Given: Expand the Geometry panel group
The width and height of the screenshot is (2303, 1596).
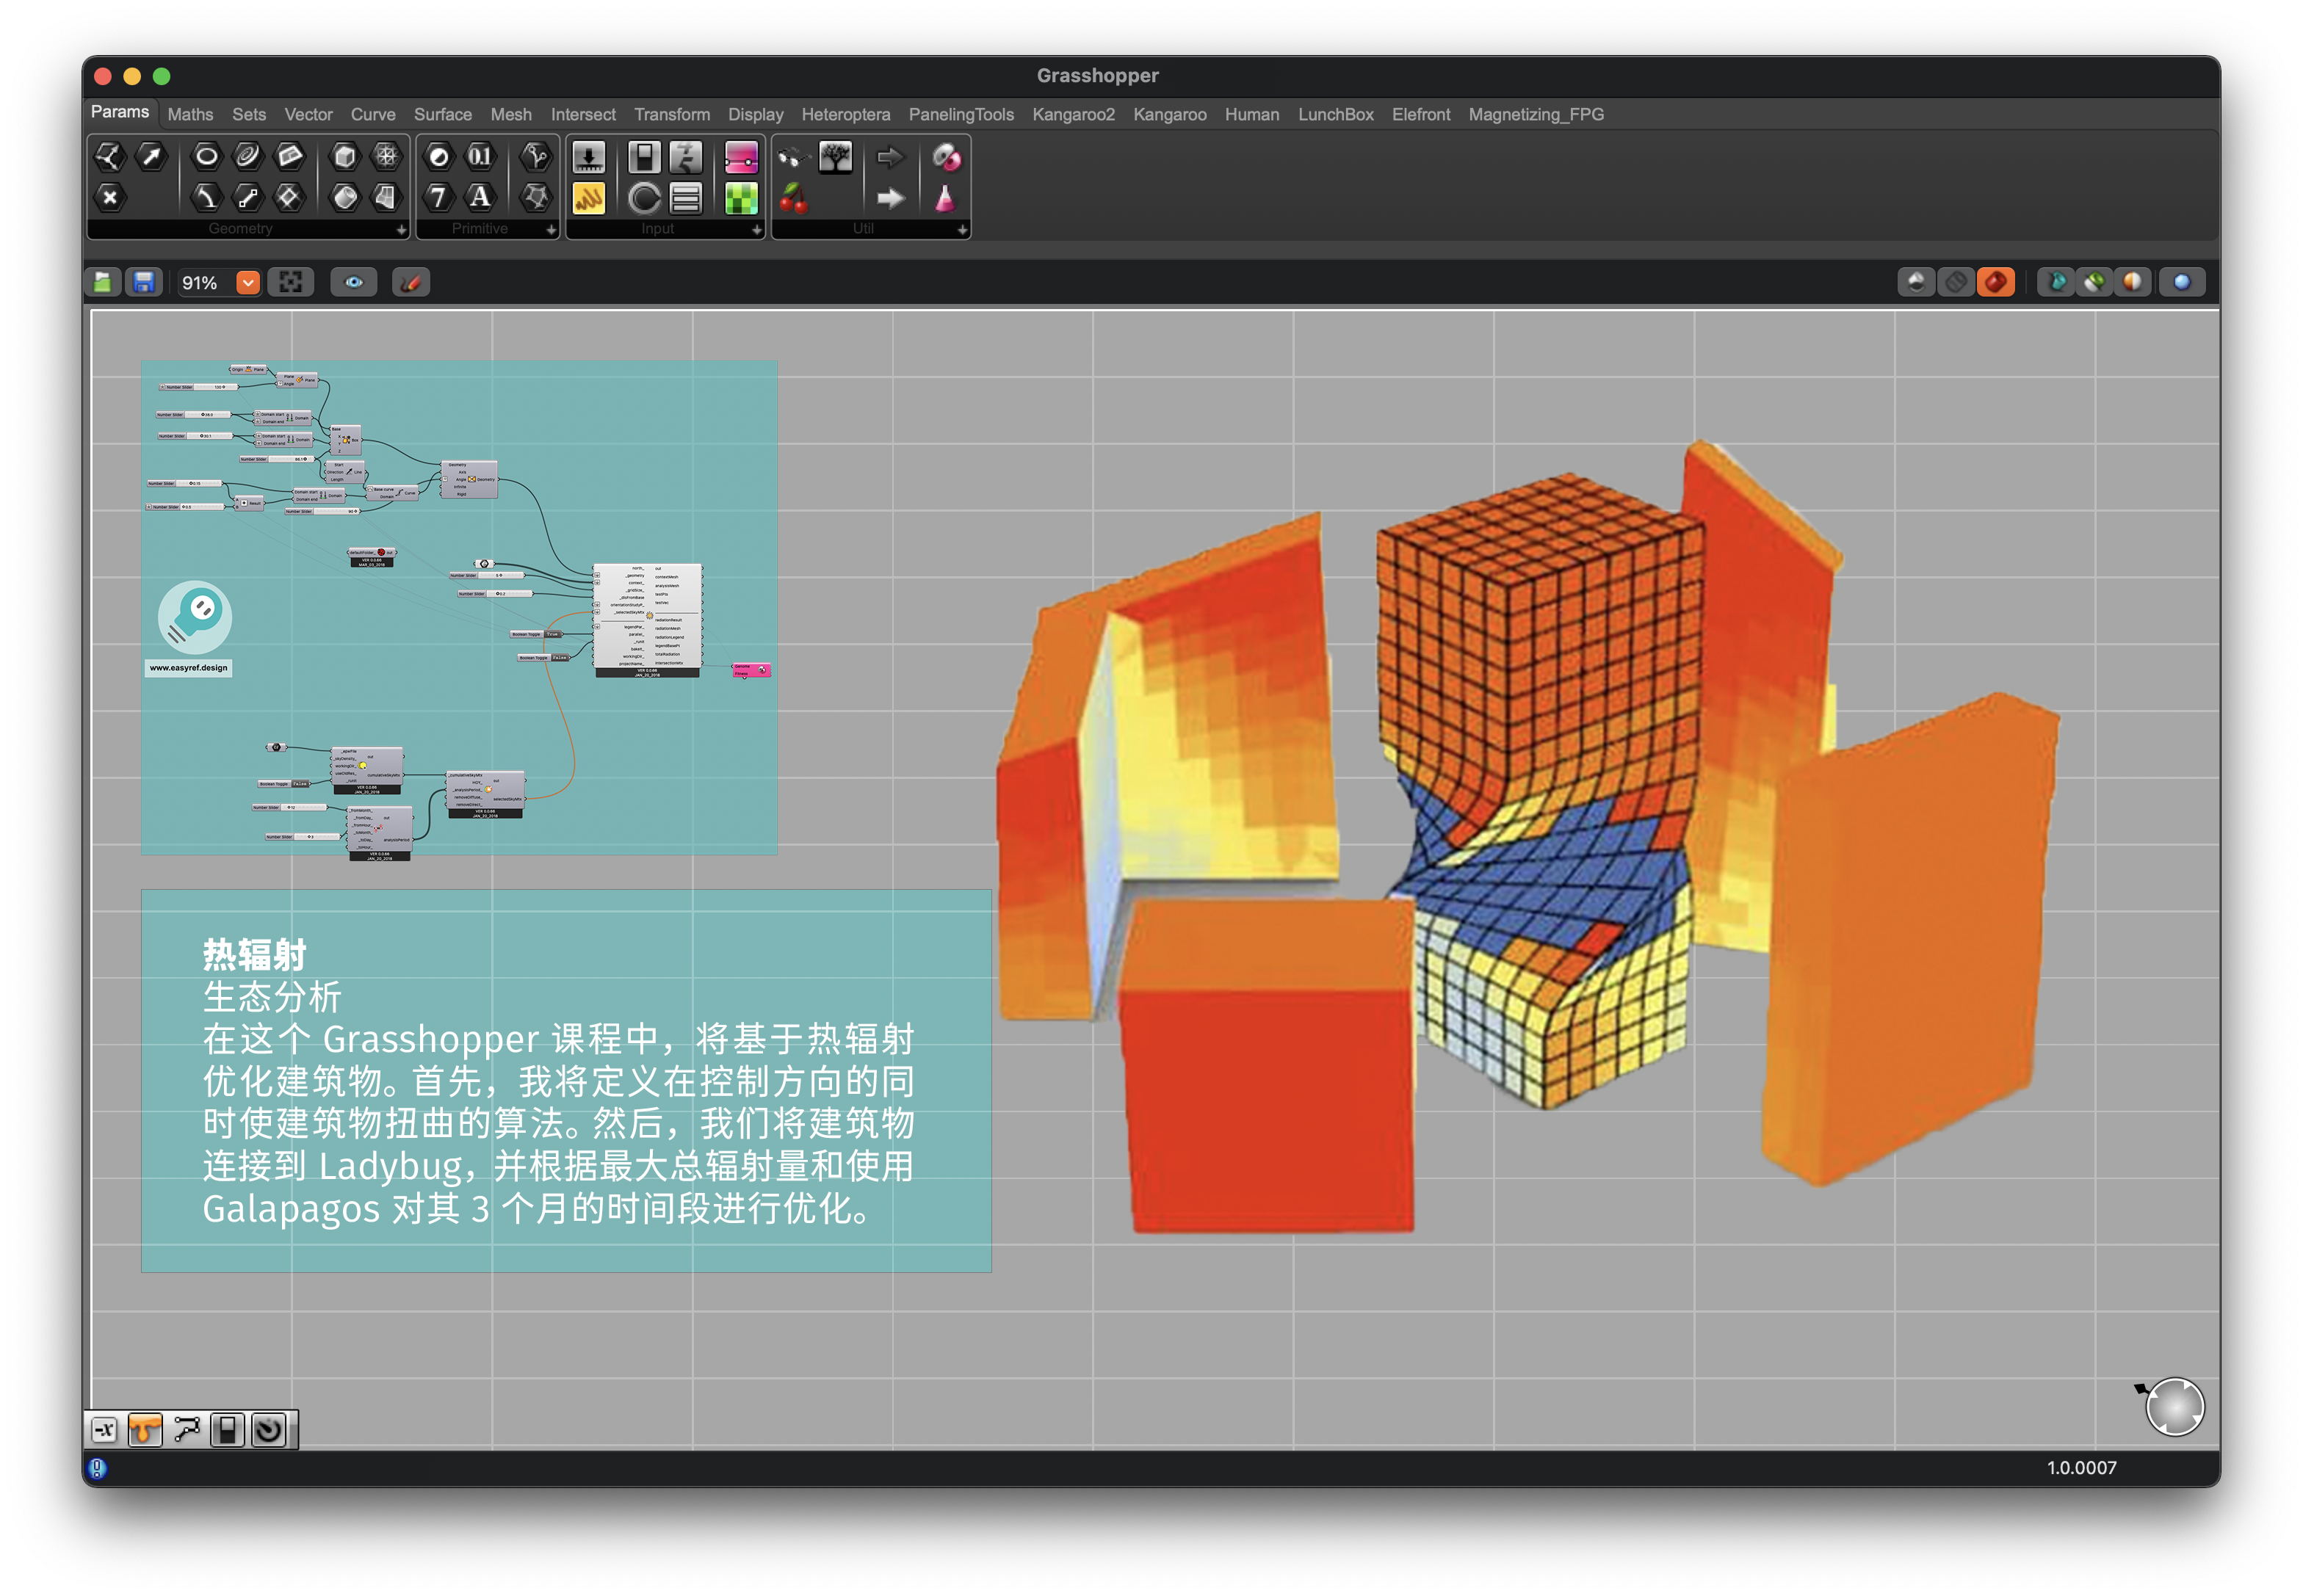Looking at the screenshot, I should 401,230.
